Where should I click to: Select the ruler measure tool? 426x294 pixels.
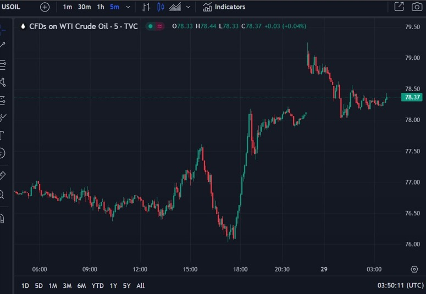(2, 175)
